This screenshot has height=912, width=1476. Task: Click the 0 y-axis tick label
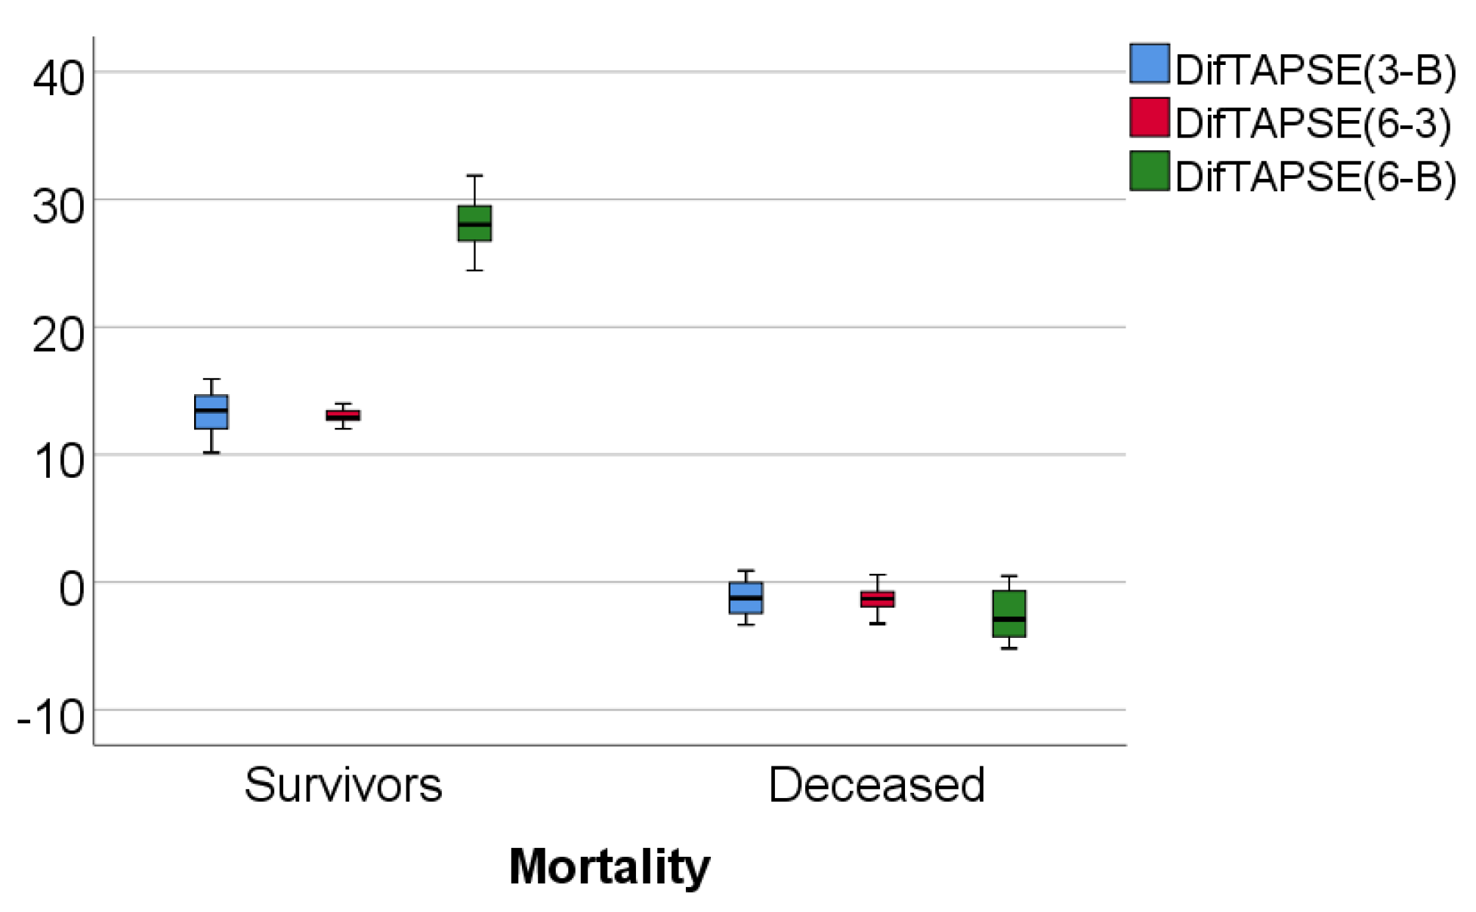[x=72, y=588]
